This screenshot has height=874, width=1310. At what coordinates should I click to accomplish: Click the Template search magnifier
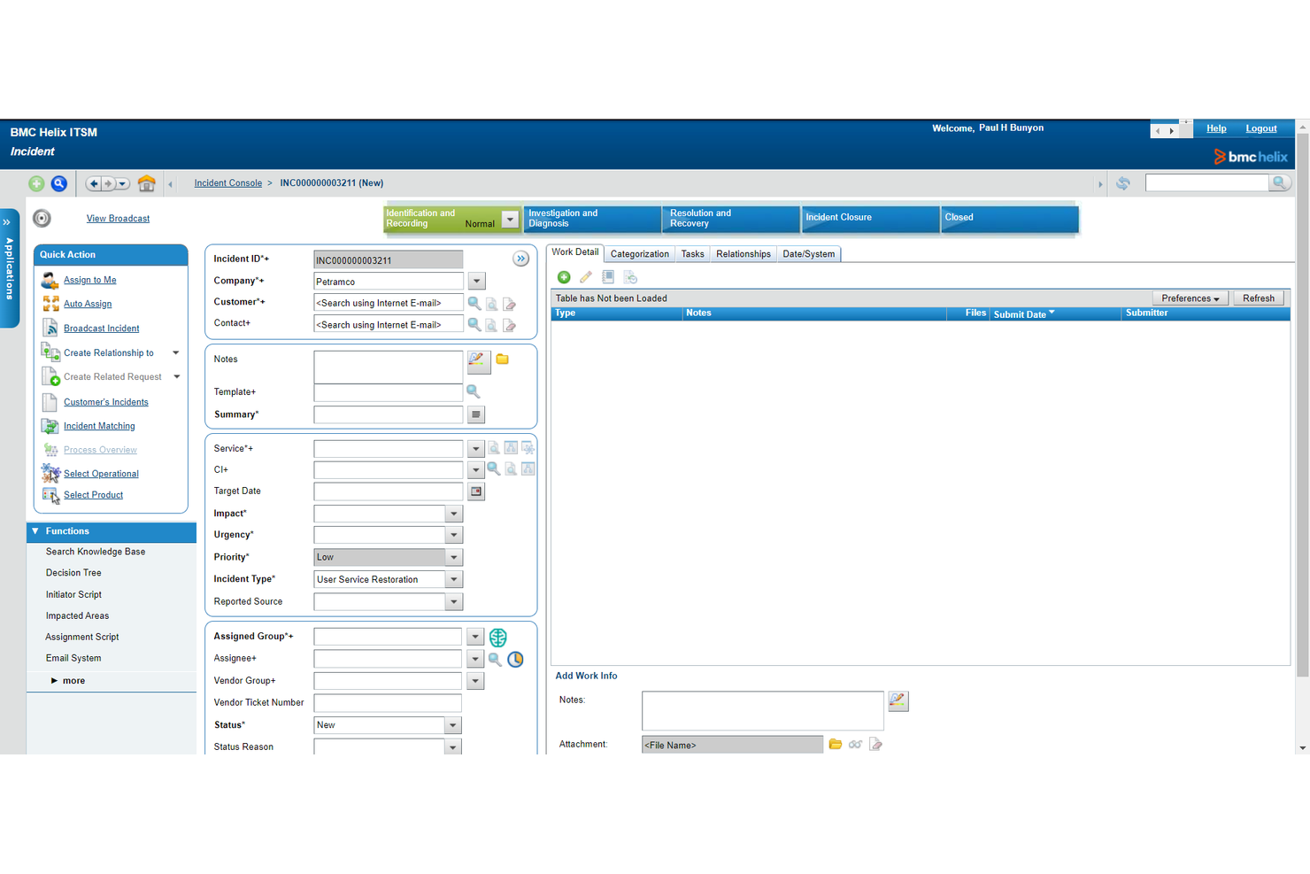[474, 392]
